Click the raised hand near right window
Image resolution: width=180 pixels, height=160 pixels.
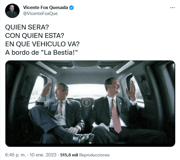[x=131, y=91]
